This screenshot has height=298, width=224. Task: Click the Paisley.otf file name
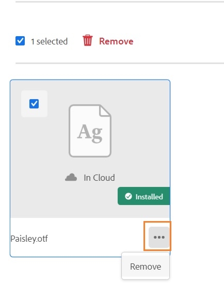[29, 239]
